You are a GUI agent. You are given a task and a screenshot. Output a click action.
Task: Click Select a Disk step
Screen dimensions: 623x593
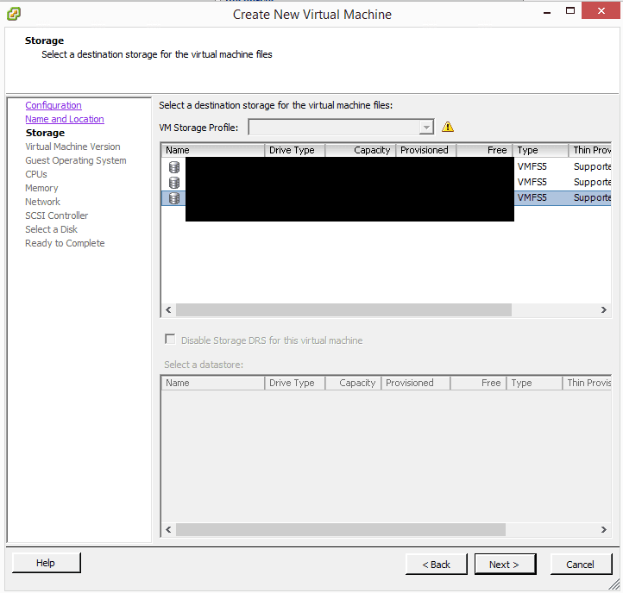click(x=51, y=229)
